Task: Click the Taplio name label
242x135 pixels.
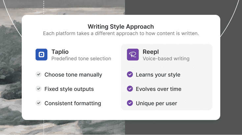Action: click(60, 52)
